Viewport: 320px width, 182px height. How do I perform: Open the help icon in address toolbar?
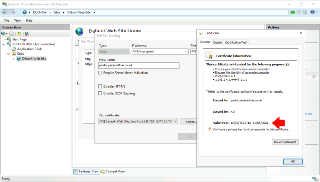tap(312, 12)
